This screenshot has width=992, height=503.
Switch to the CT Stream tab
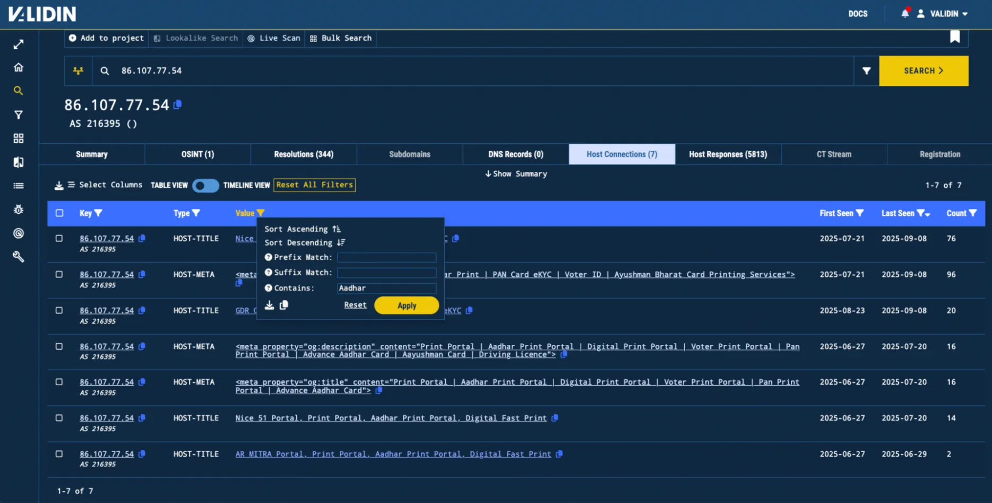(834, 154)
